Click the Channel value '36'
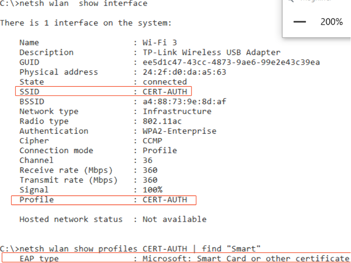 click(x=148, y=160)
